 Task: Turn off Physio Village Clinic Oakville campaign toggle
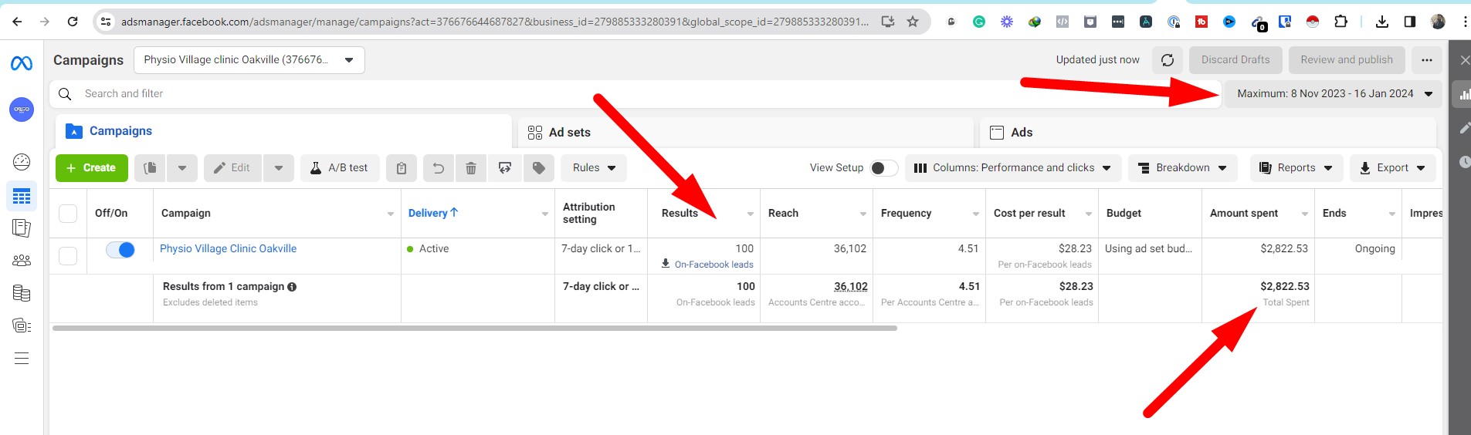[120, 250]
